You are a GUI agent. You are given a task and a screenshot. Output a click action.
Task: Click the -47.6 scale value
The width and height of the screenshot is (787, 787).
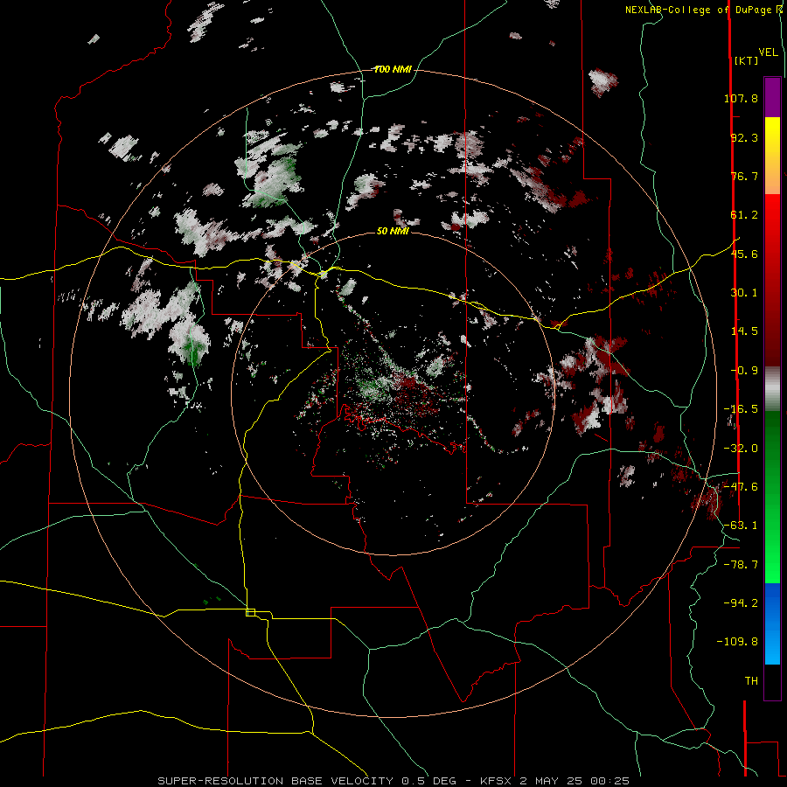741,487
